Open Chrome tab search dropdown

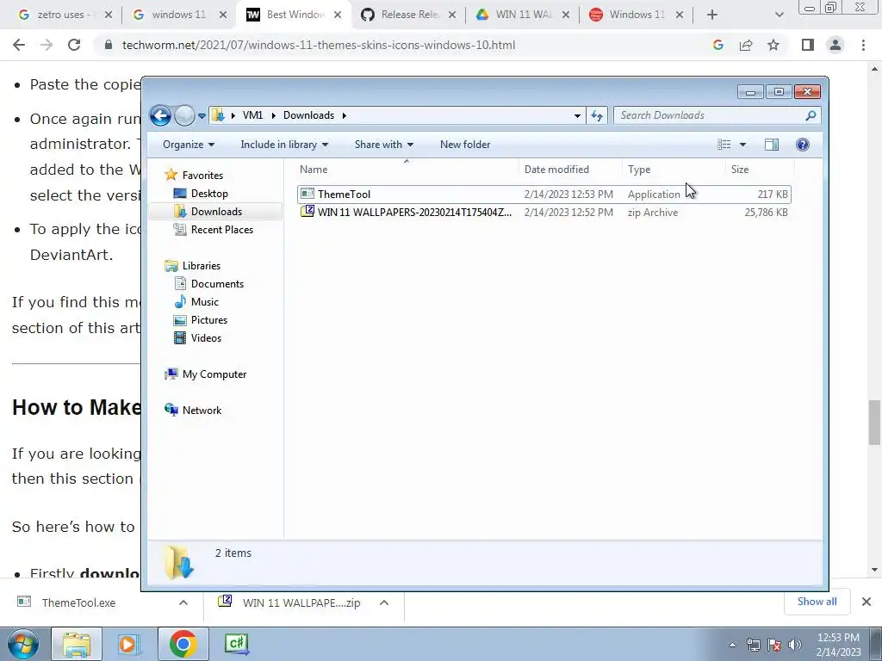pyautogui.click(x=779, y=15)
